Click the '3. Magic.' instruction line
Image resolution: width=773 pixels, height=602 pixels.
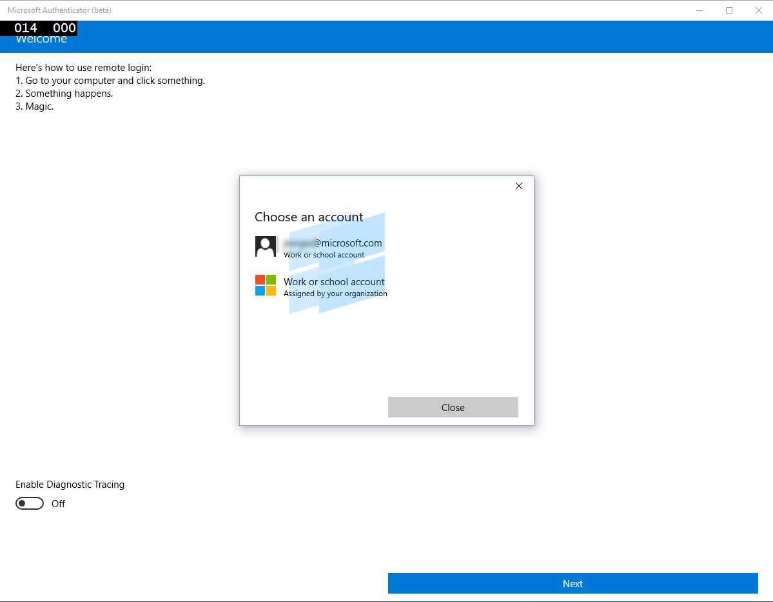click(35, 106)
